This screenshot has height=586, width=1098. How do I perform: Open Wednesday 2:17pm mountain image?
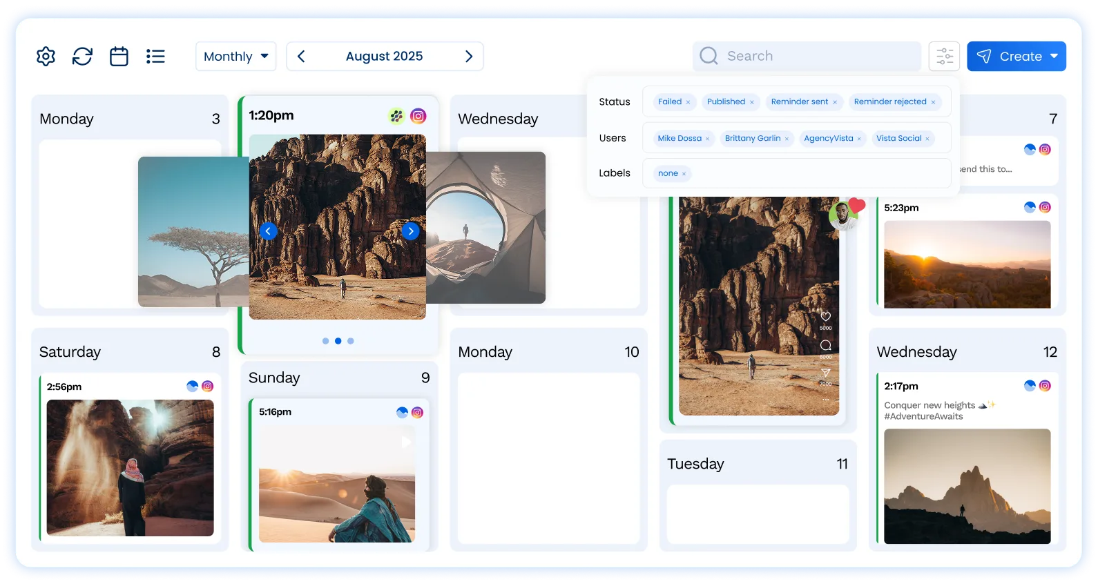point(967,487)
